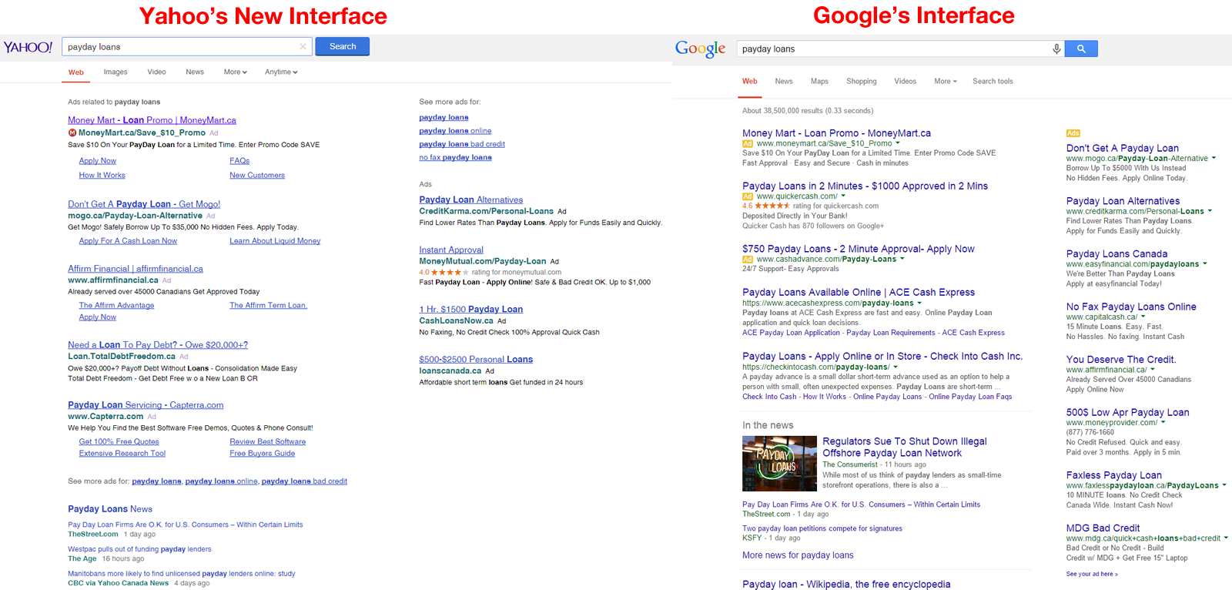This screenshot has width=1232, height=590.
Task: Open the Payday Loans news thumbnail image
Action: 779,464
